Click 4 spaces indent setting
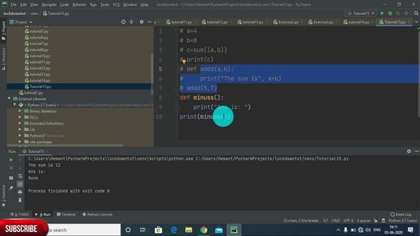Viewport: 420px width, 236px height. [364, 221]
